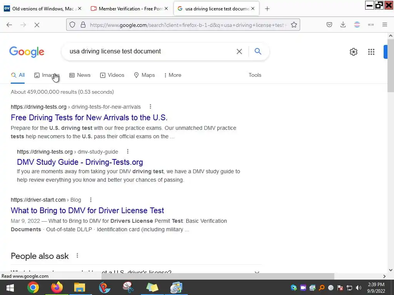Focus the Google search input field

click(x=151, y=51)
